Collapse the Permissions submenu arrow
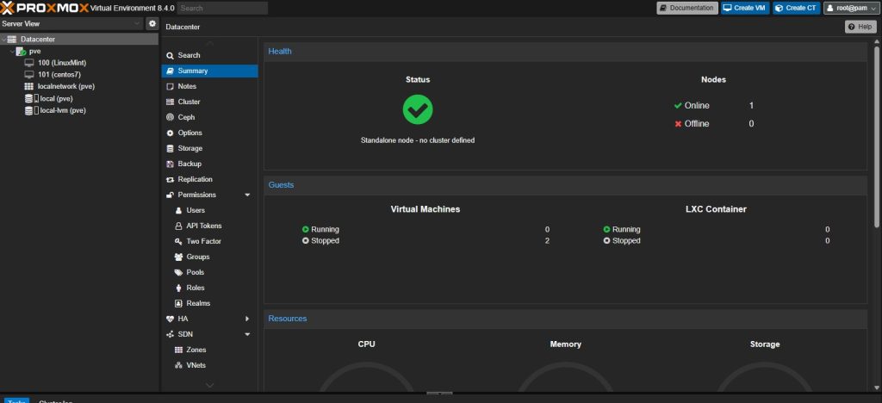 tap(247, 195)
